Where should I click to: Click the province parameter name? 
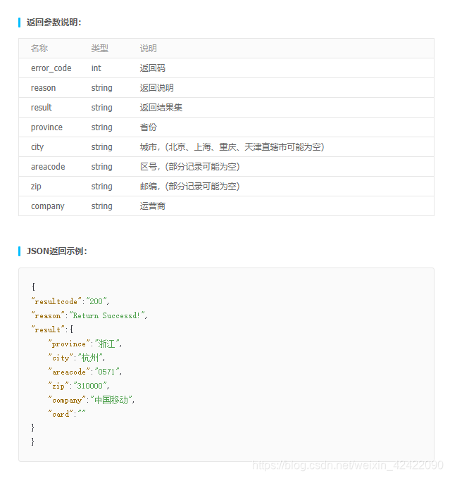point(46,127)
